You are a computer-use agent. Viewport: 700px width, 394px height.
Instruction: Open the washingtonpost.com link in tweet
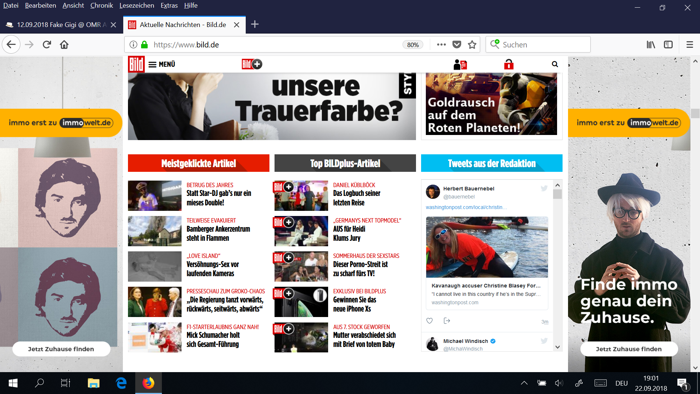(466, 207)
